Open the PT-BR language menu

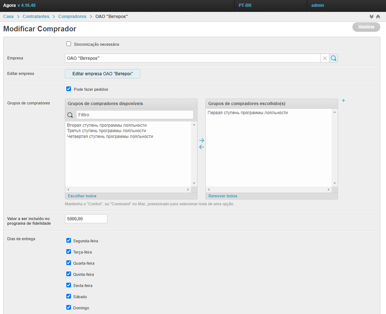[x=245, y=5]
